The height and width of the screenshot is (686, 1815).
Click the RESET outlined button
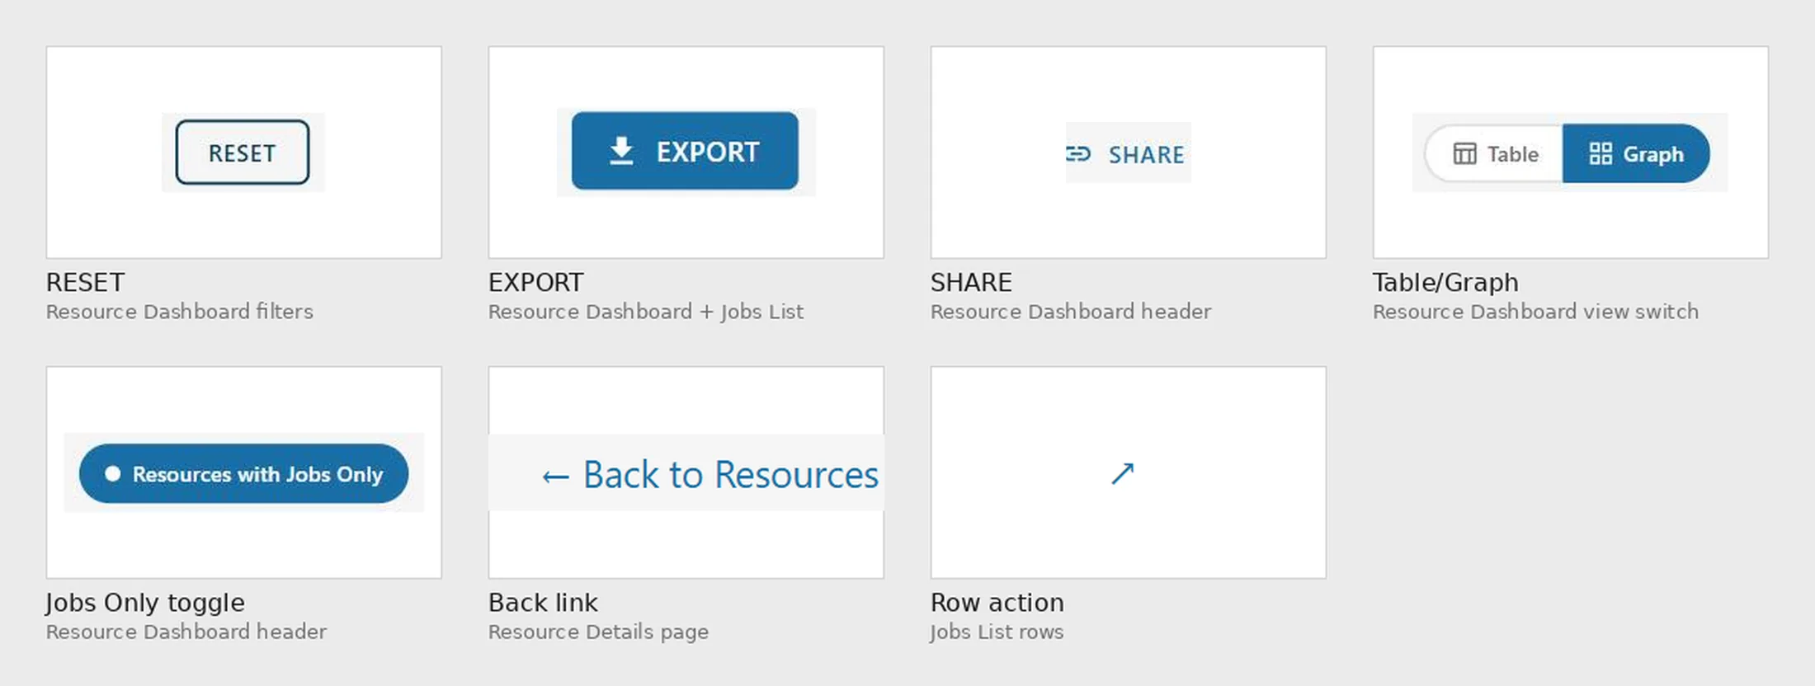pos(243,153)
